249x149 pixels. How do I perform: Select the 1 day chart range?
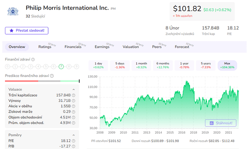(x=98, y=65)
